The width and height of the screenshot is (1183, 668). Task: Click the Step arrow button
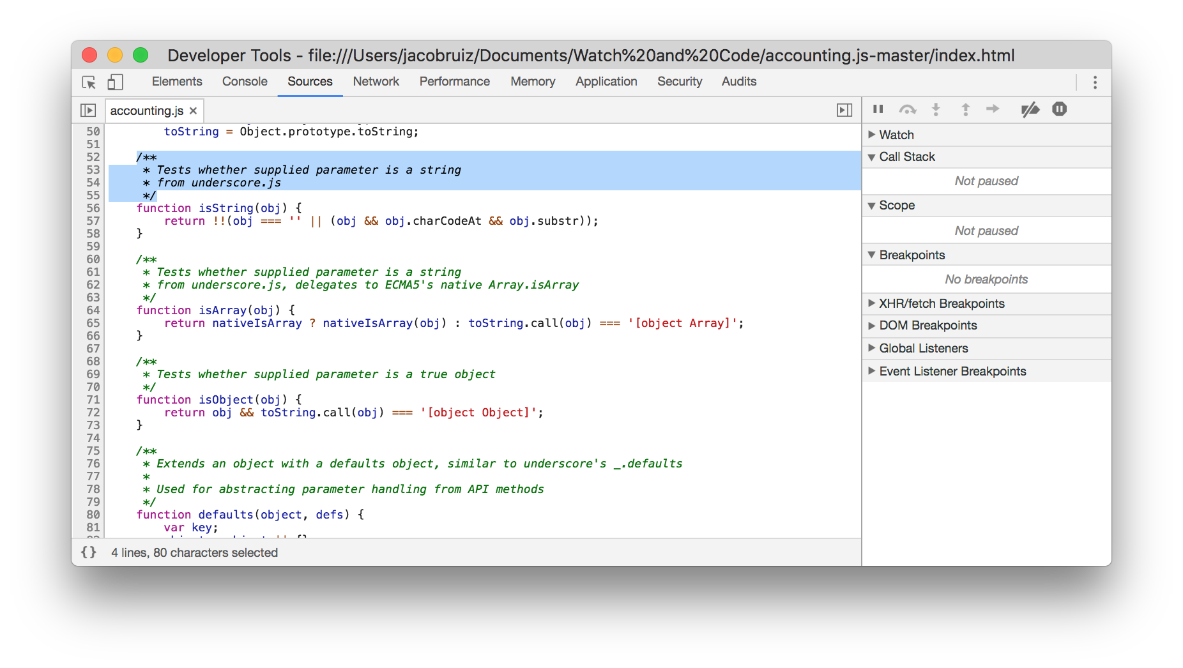click(x=993, y=109)
